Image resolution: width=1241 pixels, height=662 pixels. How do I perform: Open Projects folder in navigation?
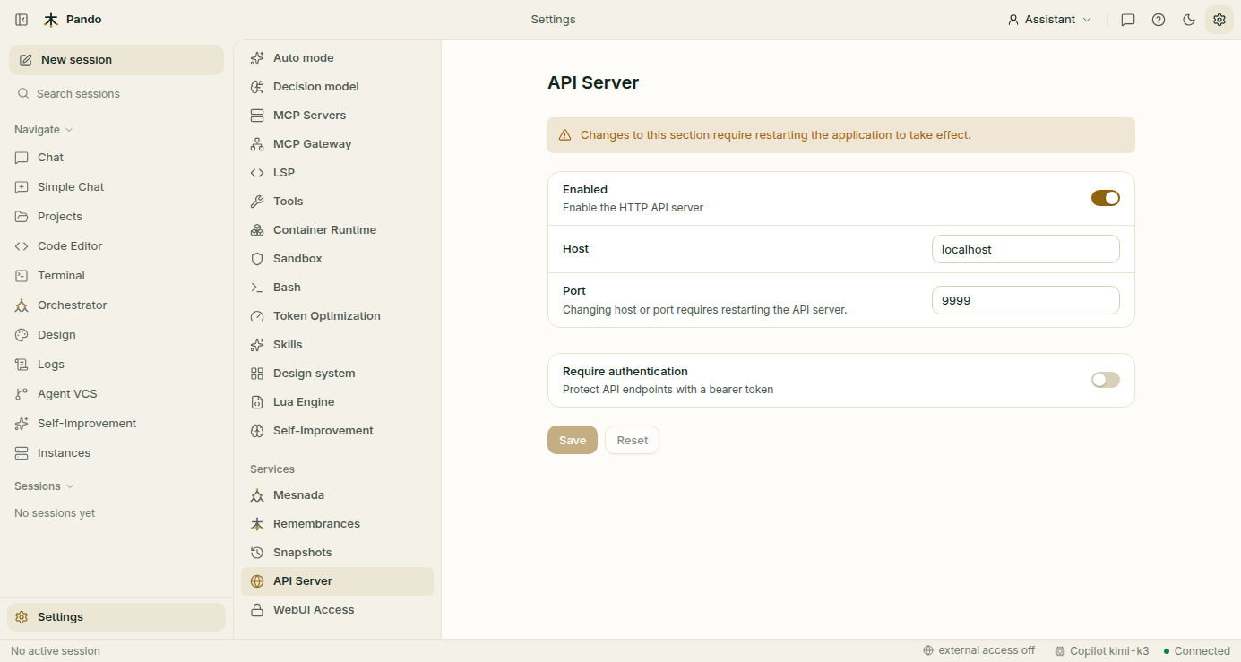116,217
